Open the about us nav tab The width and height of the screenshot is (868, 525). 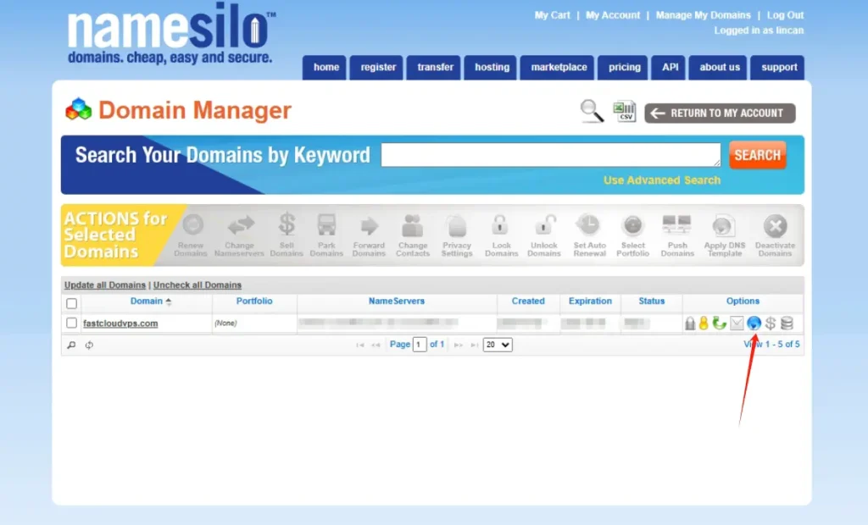pos(719,68)
